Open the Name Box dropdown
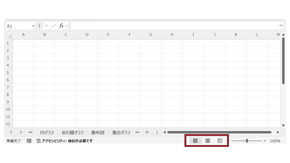The image size is (290, 163). point(34,26)
